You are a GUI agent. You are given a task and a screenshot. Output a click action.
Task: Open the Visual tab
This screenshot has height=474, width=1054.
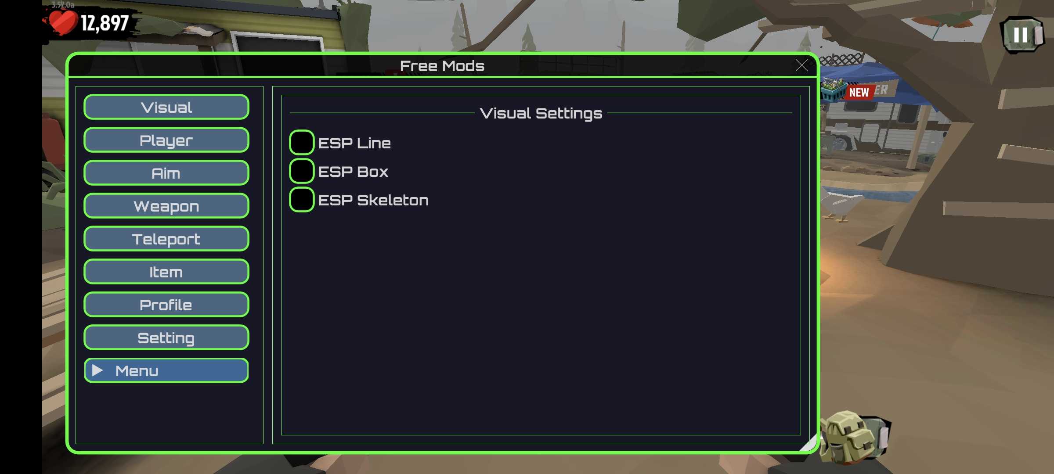[x=166, y=107]
